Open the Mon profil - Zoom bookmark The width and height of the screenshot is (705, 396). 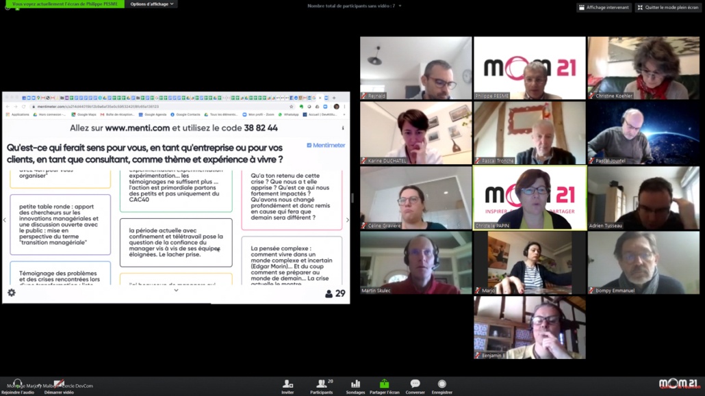[x=258, y=115]
